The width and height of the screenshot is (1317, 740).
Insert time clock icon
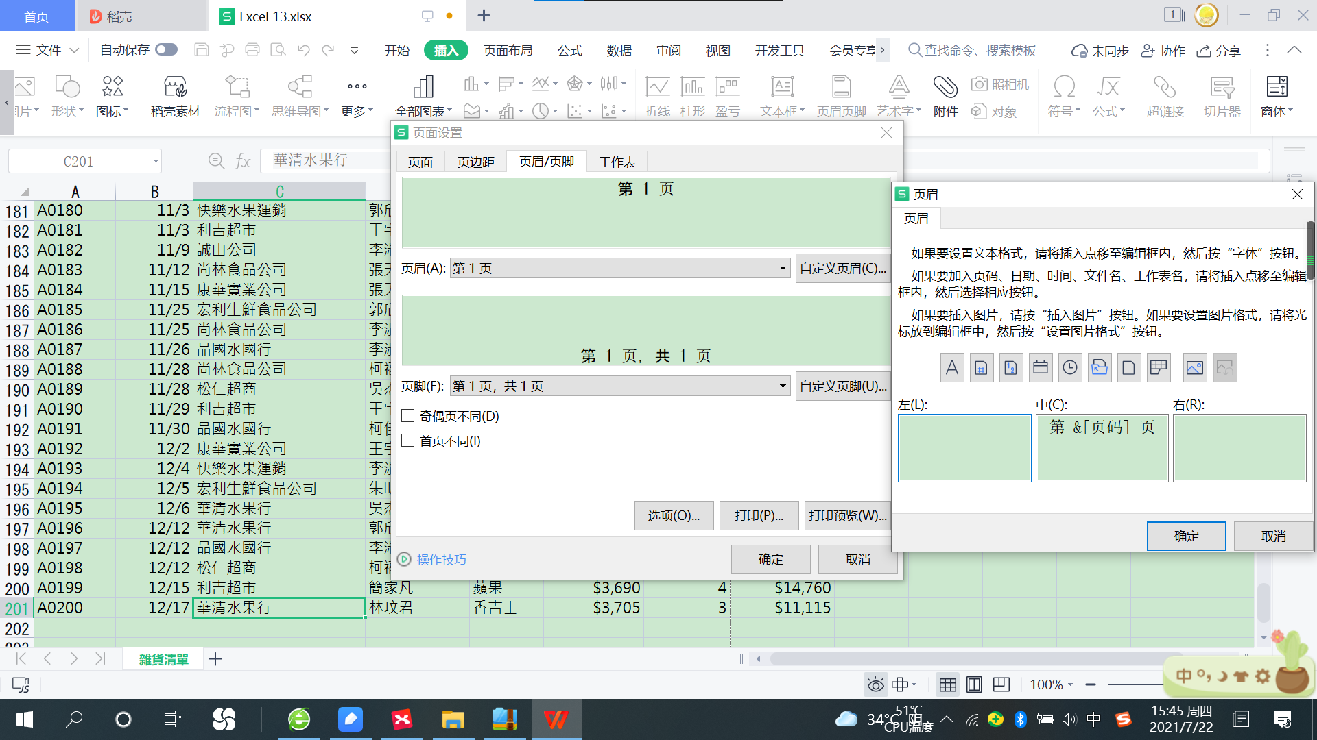[1070, 368]
